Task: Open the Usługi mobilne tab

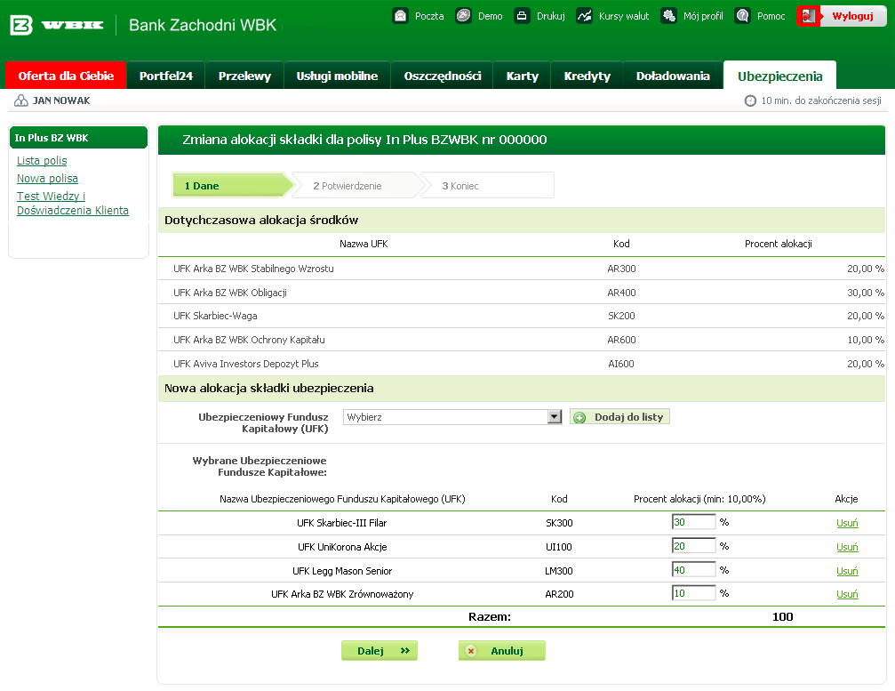Action: pos(337,76)
